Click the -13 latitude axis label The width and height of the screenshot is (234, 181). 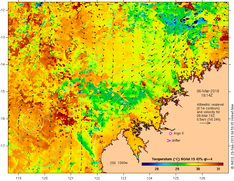point(3,37)
